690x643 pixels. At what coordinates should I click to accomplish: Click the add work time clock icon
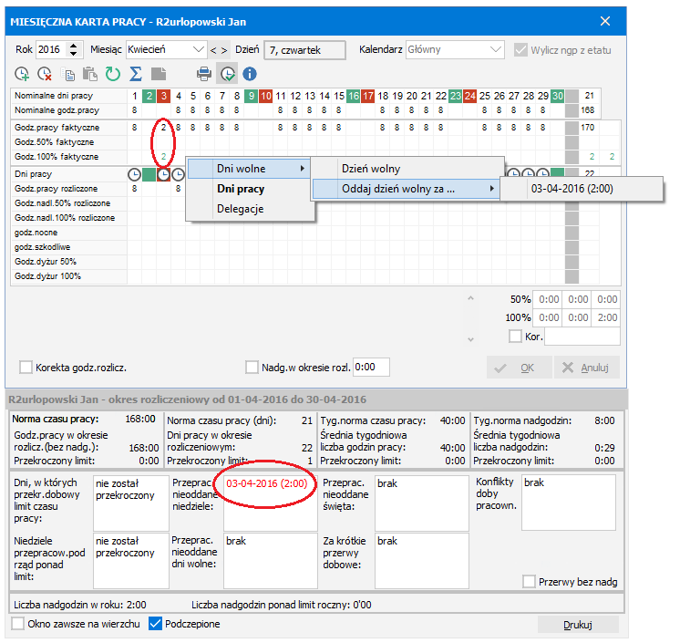(23, 74)
